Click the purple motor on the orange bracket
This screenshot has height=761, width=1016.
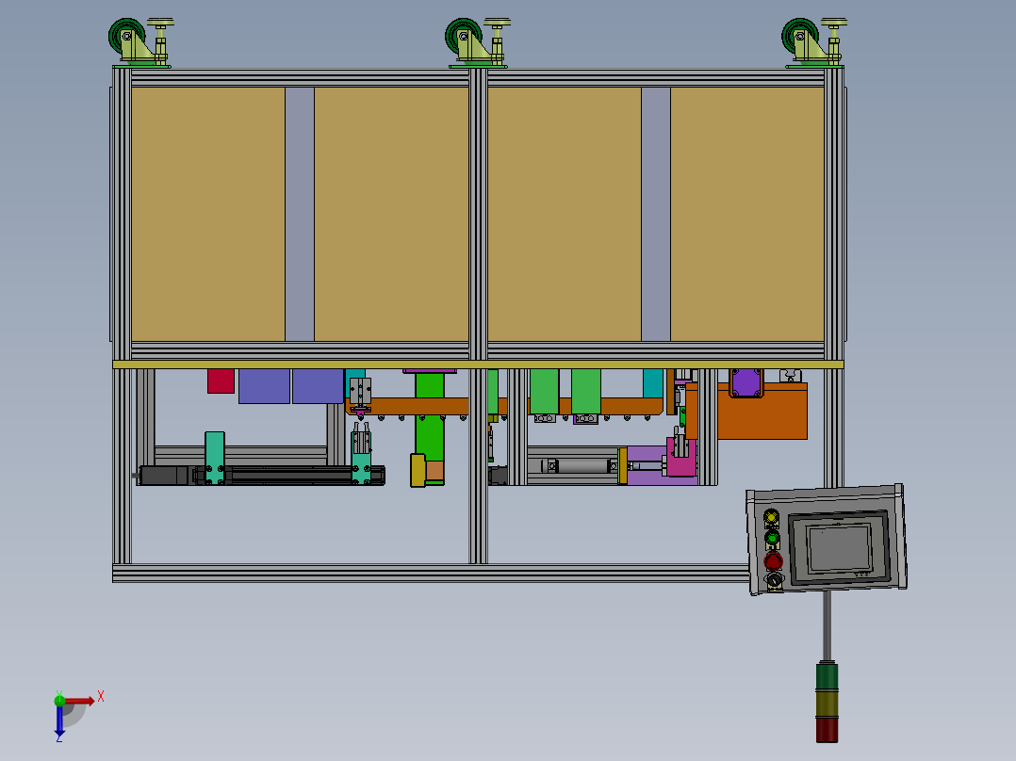[746, 382]
